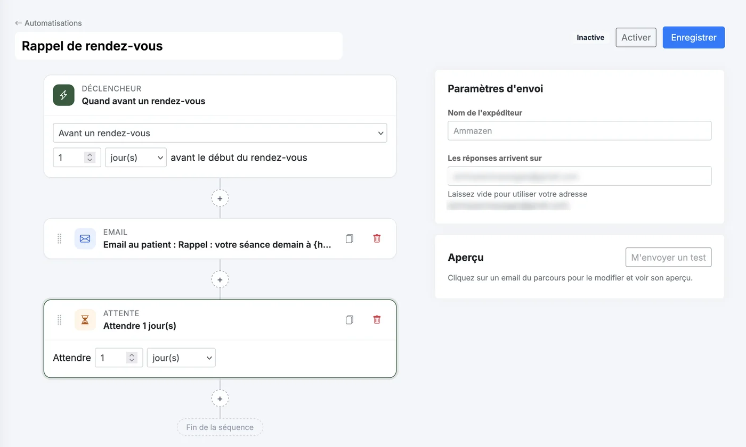The width and height of the screenshot is (746, 447).
Task: Edit the automation title Rappel de rendez-vous
Action: tap(179, 46)
